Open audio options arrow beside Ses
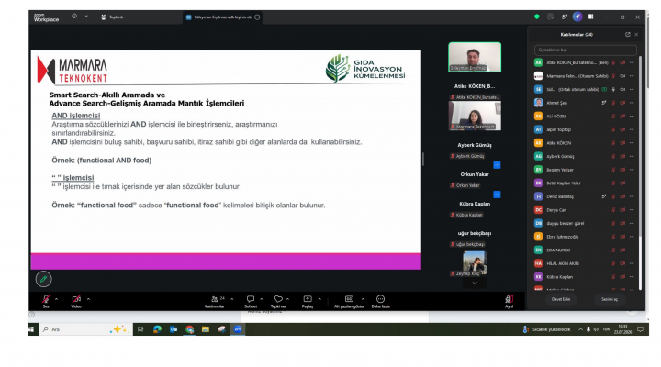The height and width of the screenshot is (367, 661). [x=57, y=299]
